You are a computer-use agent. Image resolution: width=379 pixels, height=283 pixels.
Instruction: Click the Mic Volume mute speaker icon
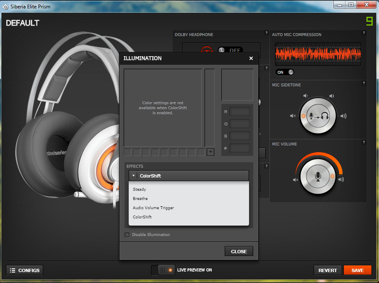[x=296, y=180]
